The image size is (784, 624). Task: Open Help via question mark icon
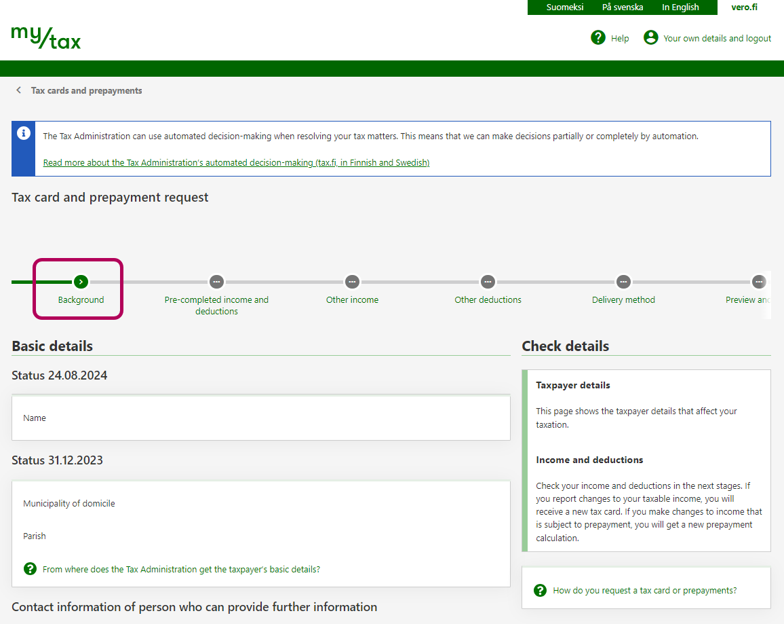pos(597,38)
